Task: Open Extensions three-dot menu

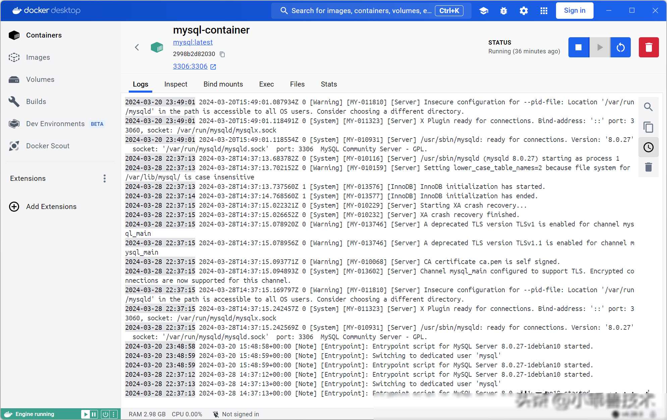Action: coord(105,178)
